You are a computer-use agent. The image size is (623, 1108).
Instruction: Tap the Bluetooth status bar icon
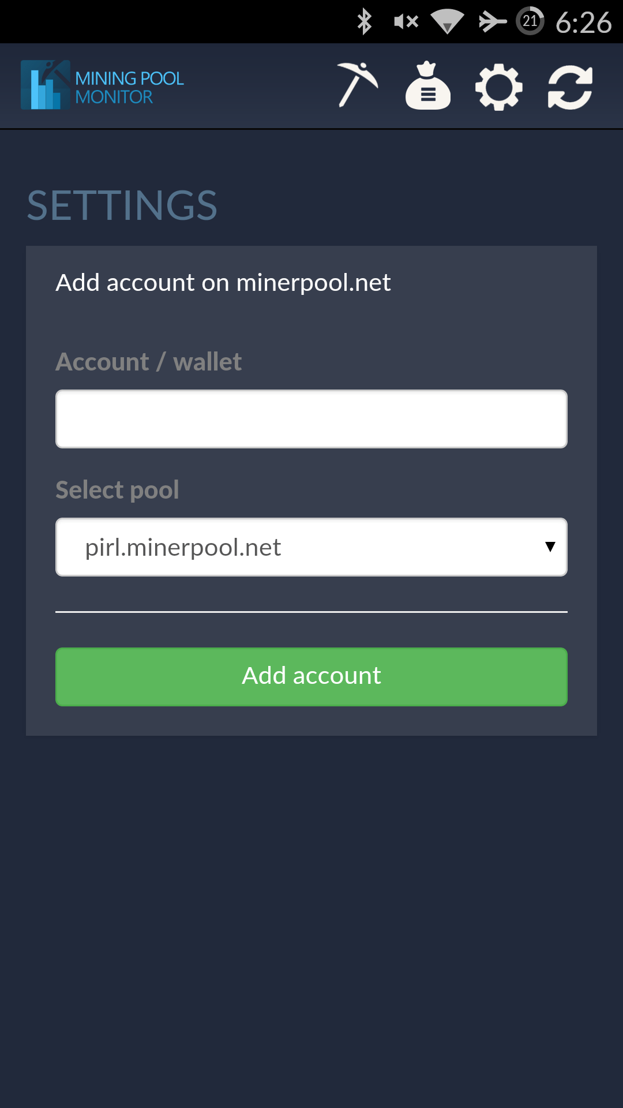(365, 22)
